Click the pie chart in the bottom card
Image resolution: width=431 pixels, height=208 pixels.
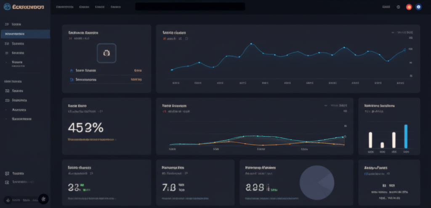317,182
